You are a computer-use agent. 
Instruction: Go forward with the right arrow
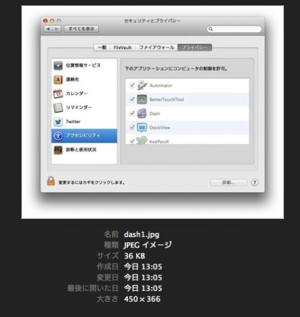point(57,29)
